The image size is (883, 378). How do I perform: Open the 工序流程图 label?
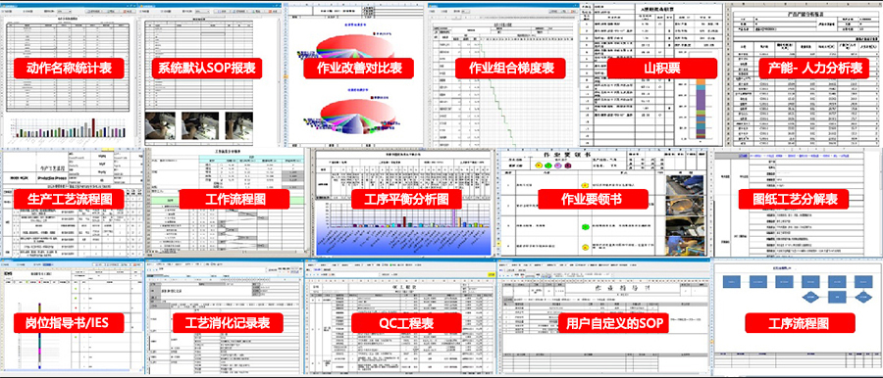coord(801,323)
